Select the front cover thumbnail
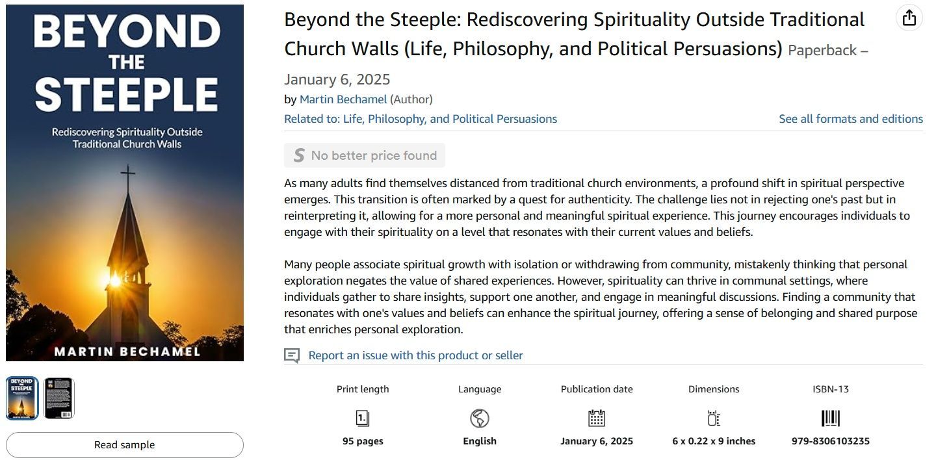 (22, 398)
